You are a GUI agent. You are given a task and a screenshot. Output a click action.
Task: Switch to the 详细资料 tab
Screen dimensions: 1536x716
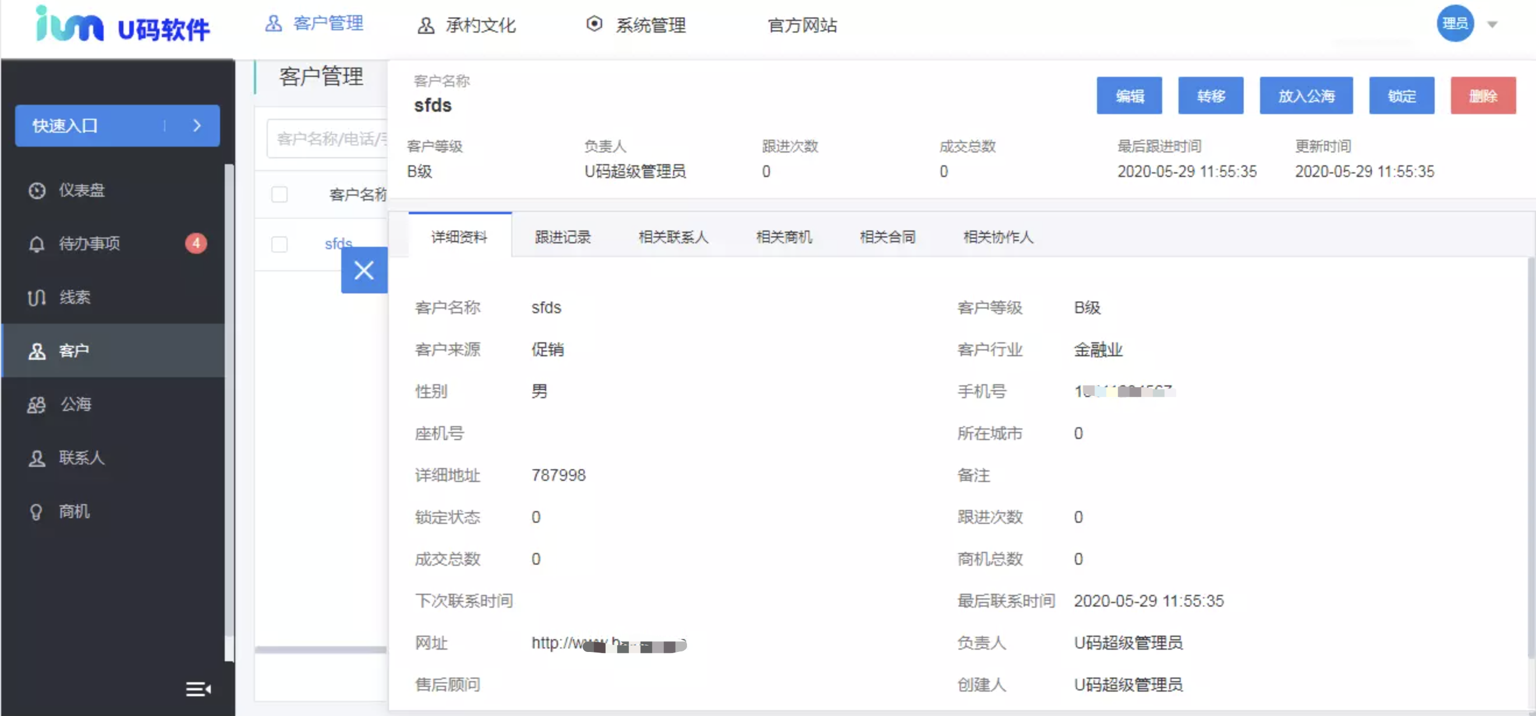(459, 237)
